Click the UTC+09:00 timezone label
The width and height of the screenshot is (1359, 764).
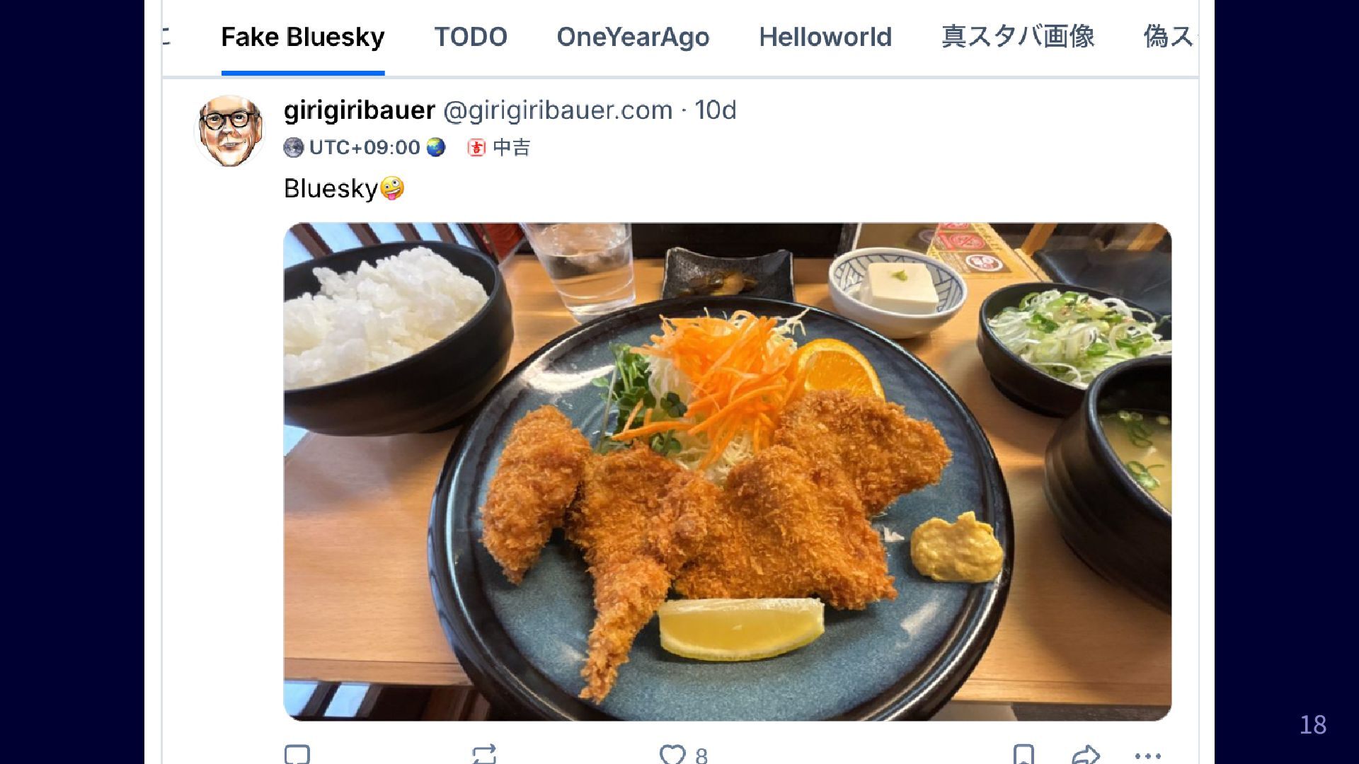coord(365,148)
